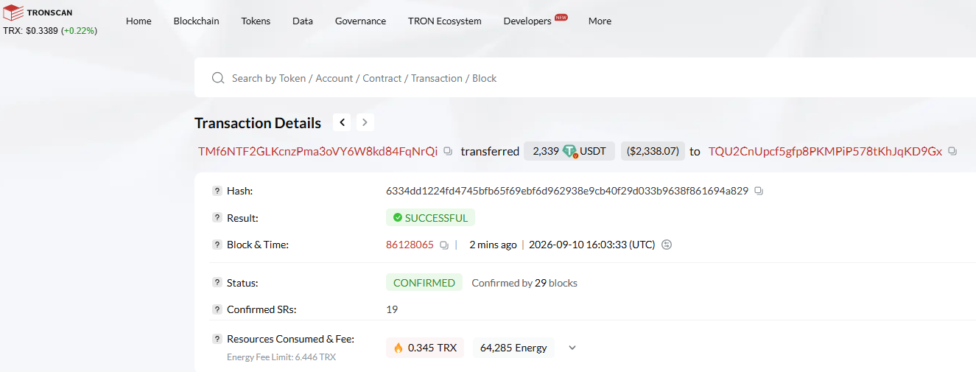Image resolution: width=976 pixels, height=372 pixels.
Task: Click the 0.345 TRX fee chip
Action: click(x=425, y=348)
